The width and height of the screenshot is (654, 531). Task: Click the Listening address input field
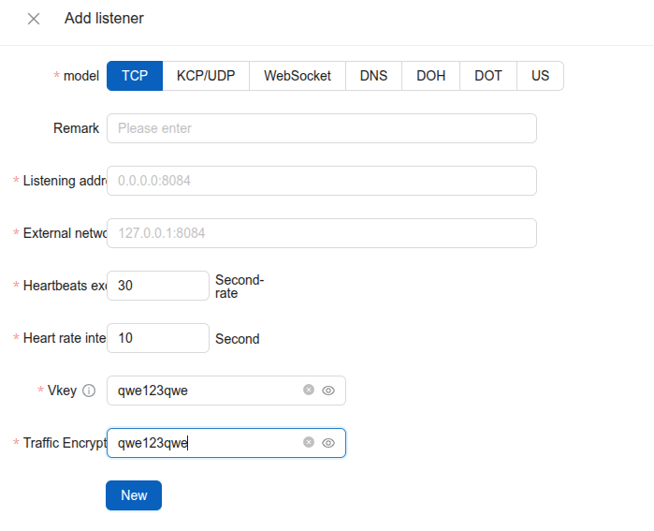click(321, 181)
